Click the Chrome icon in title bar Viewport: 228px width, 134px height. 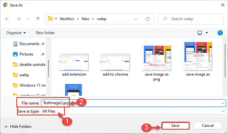click(6, 5)
